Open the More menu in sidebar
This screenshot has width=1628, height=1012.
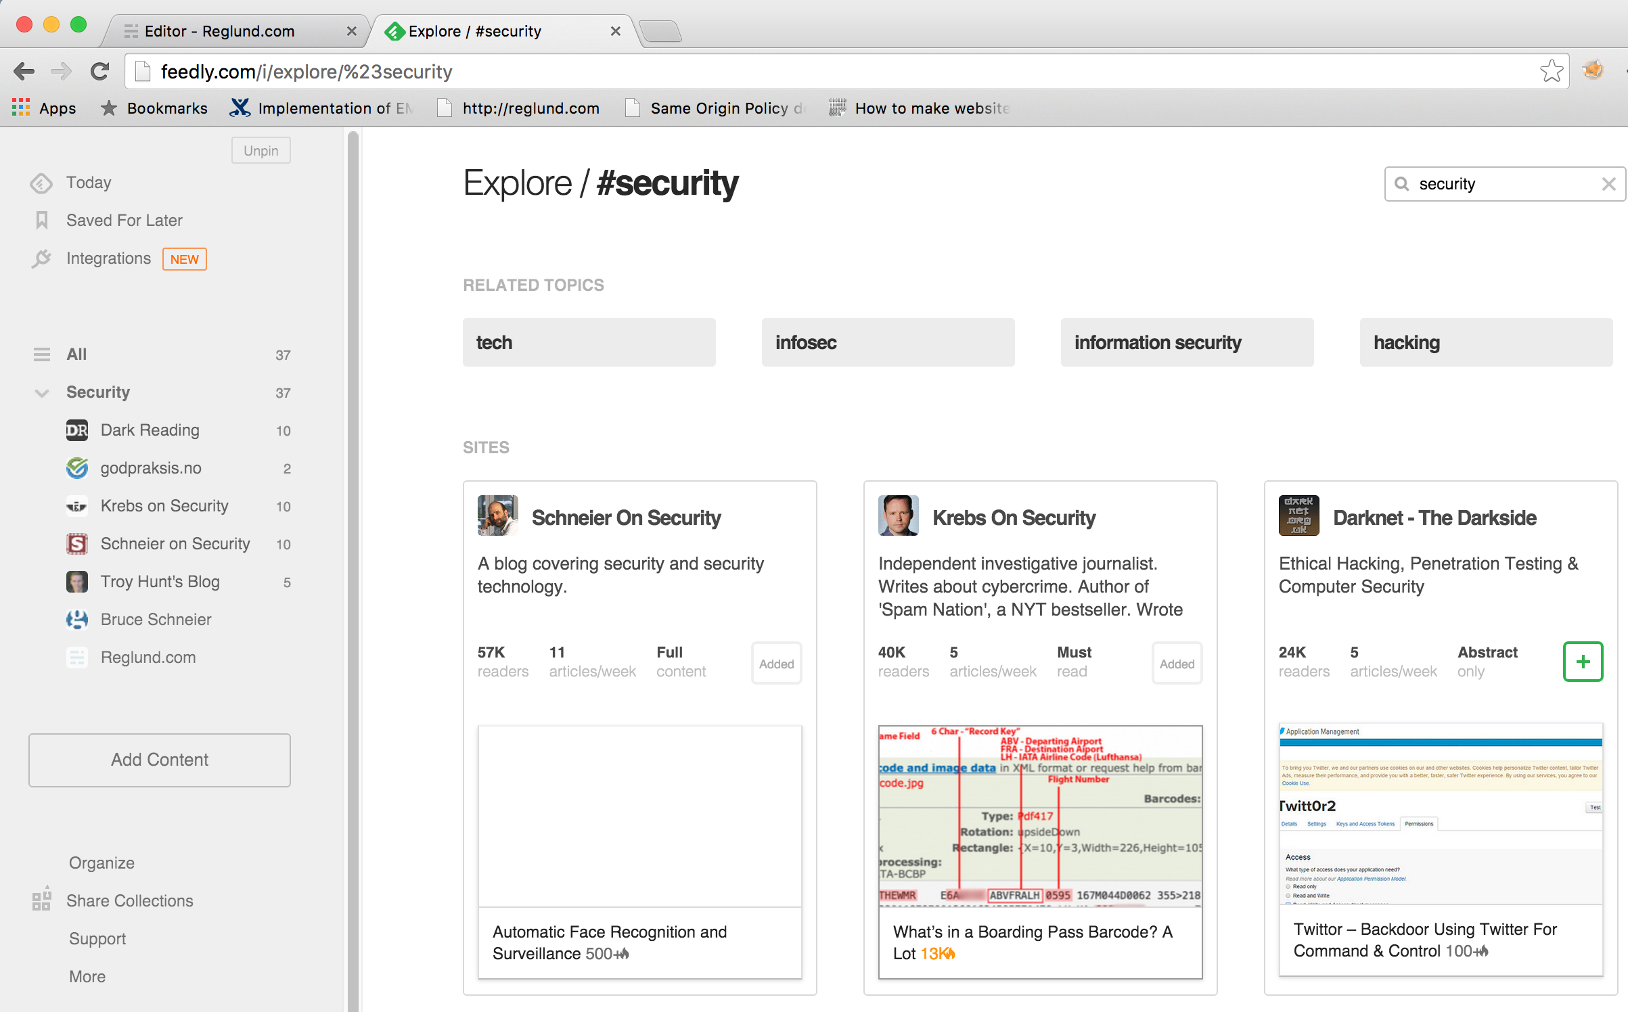click(x=87, y=977)
